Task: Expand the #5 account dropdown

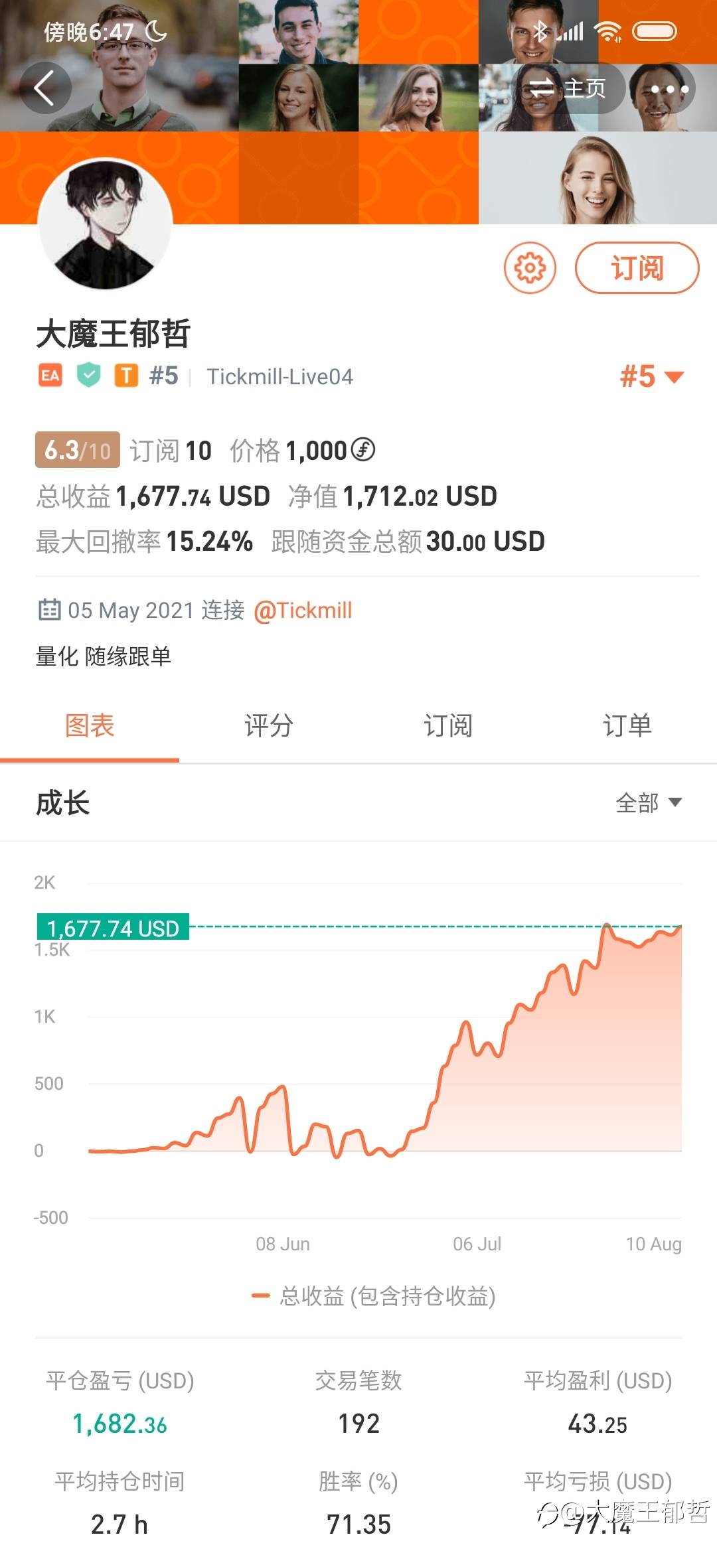Action: [x=651, y=376]
